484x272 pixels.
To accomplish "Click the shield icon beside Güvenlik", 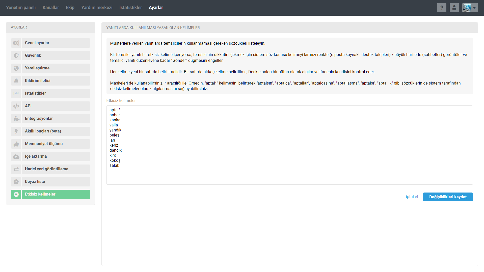I will pyautogui.click(x=16, y=56).
